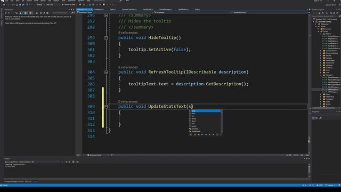This screenshot has height=192, width=341.
Task: Collapse the HideTooltip method fold
Action: pos(106,38)
